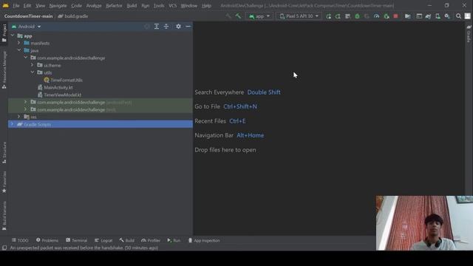Open the AVD Manager phone icon
473x266 pixels.
coord(438,16)
